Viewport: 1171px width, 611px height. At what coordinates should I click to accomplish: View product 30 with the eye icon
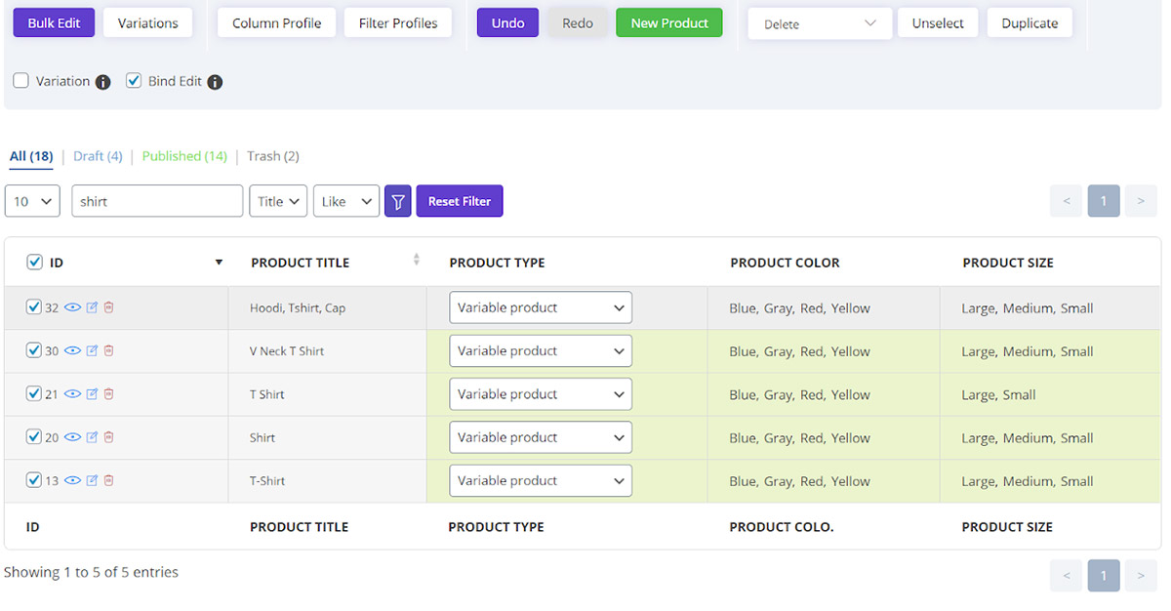[x=72, y=350]
